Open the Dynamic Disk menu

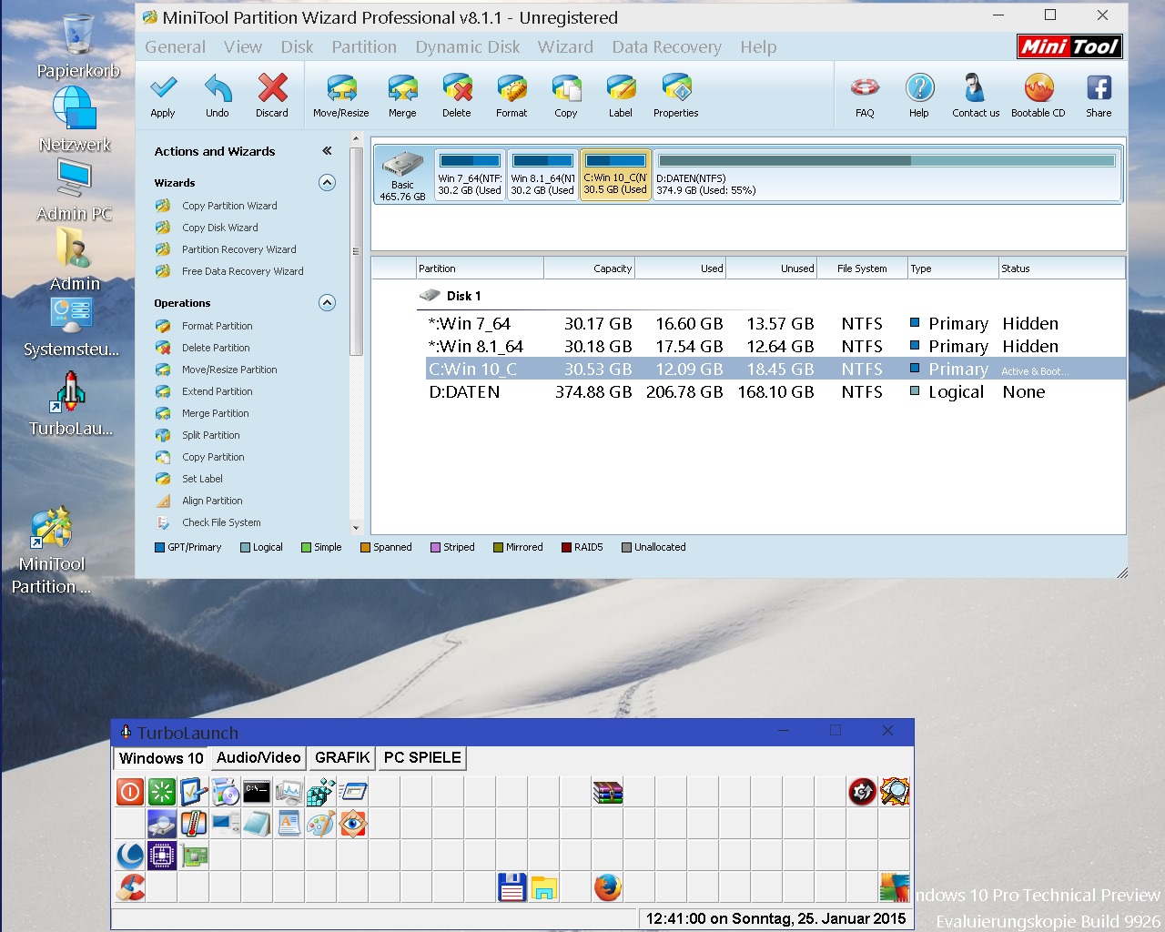tap(468, 47)
